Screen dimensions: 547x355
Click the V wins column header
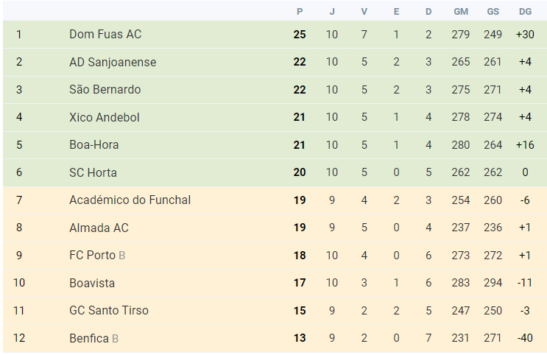tap(364, 12)
